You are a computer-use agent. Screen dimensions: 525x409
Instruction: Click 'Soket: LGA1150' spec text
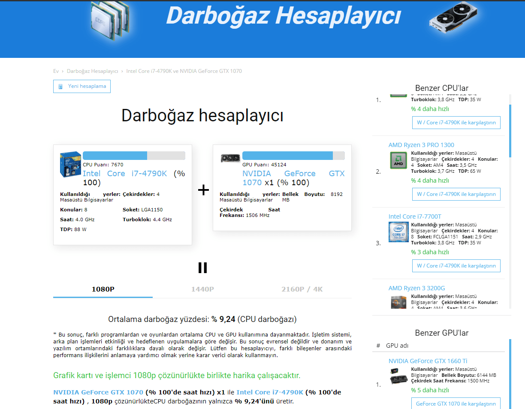142,210
